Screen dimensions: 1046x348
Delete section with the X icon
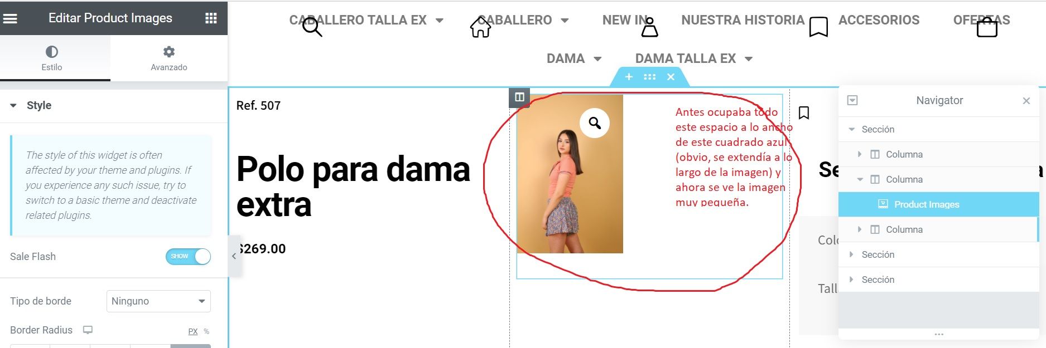tap(671, 77)
